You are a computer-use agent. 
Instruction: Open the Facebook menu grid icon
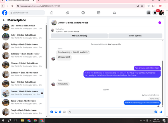[x=149, y=13]
